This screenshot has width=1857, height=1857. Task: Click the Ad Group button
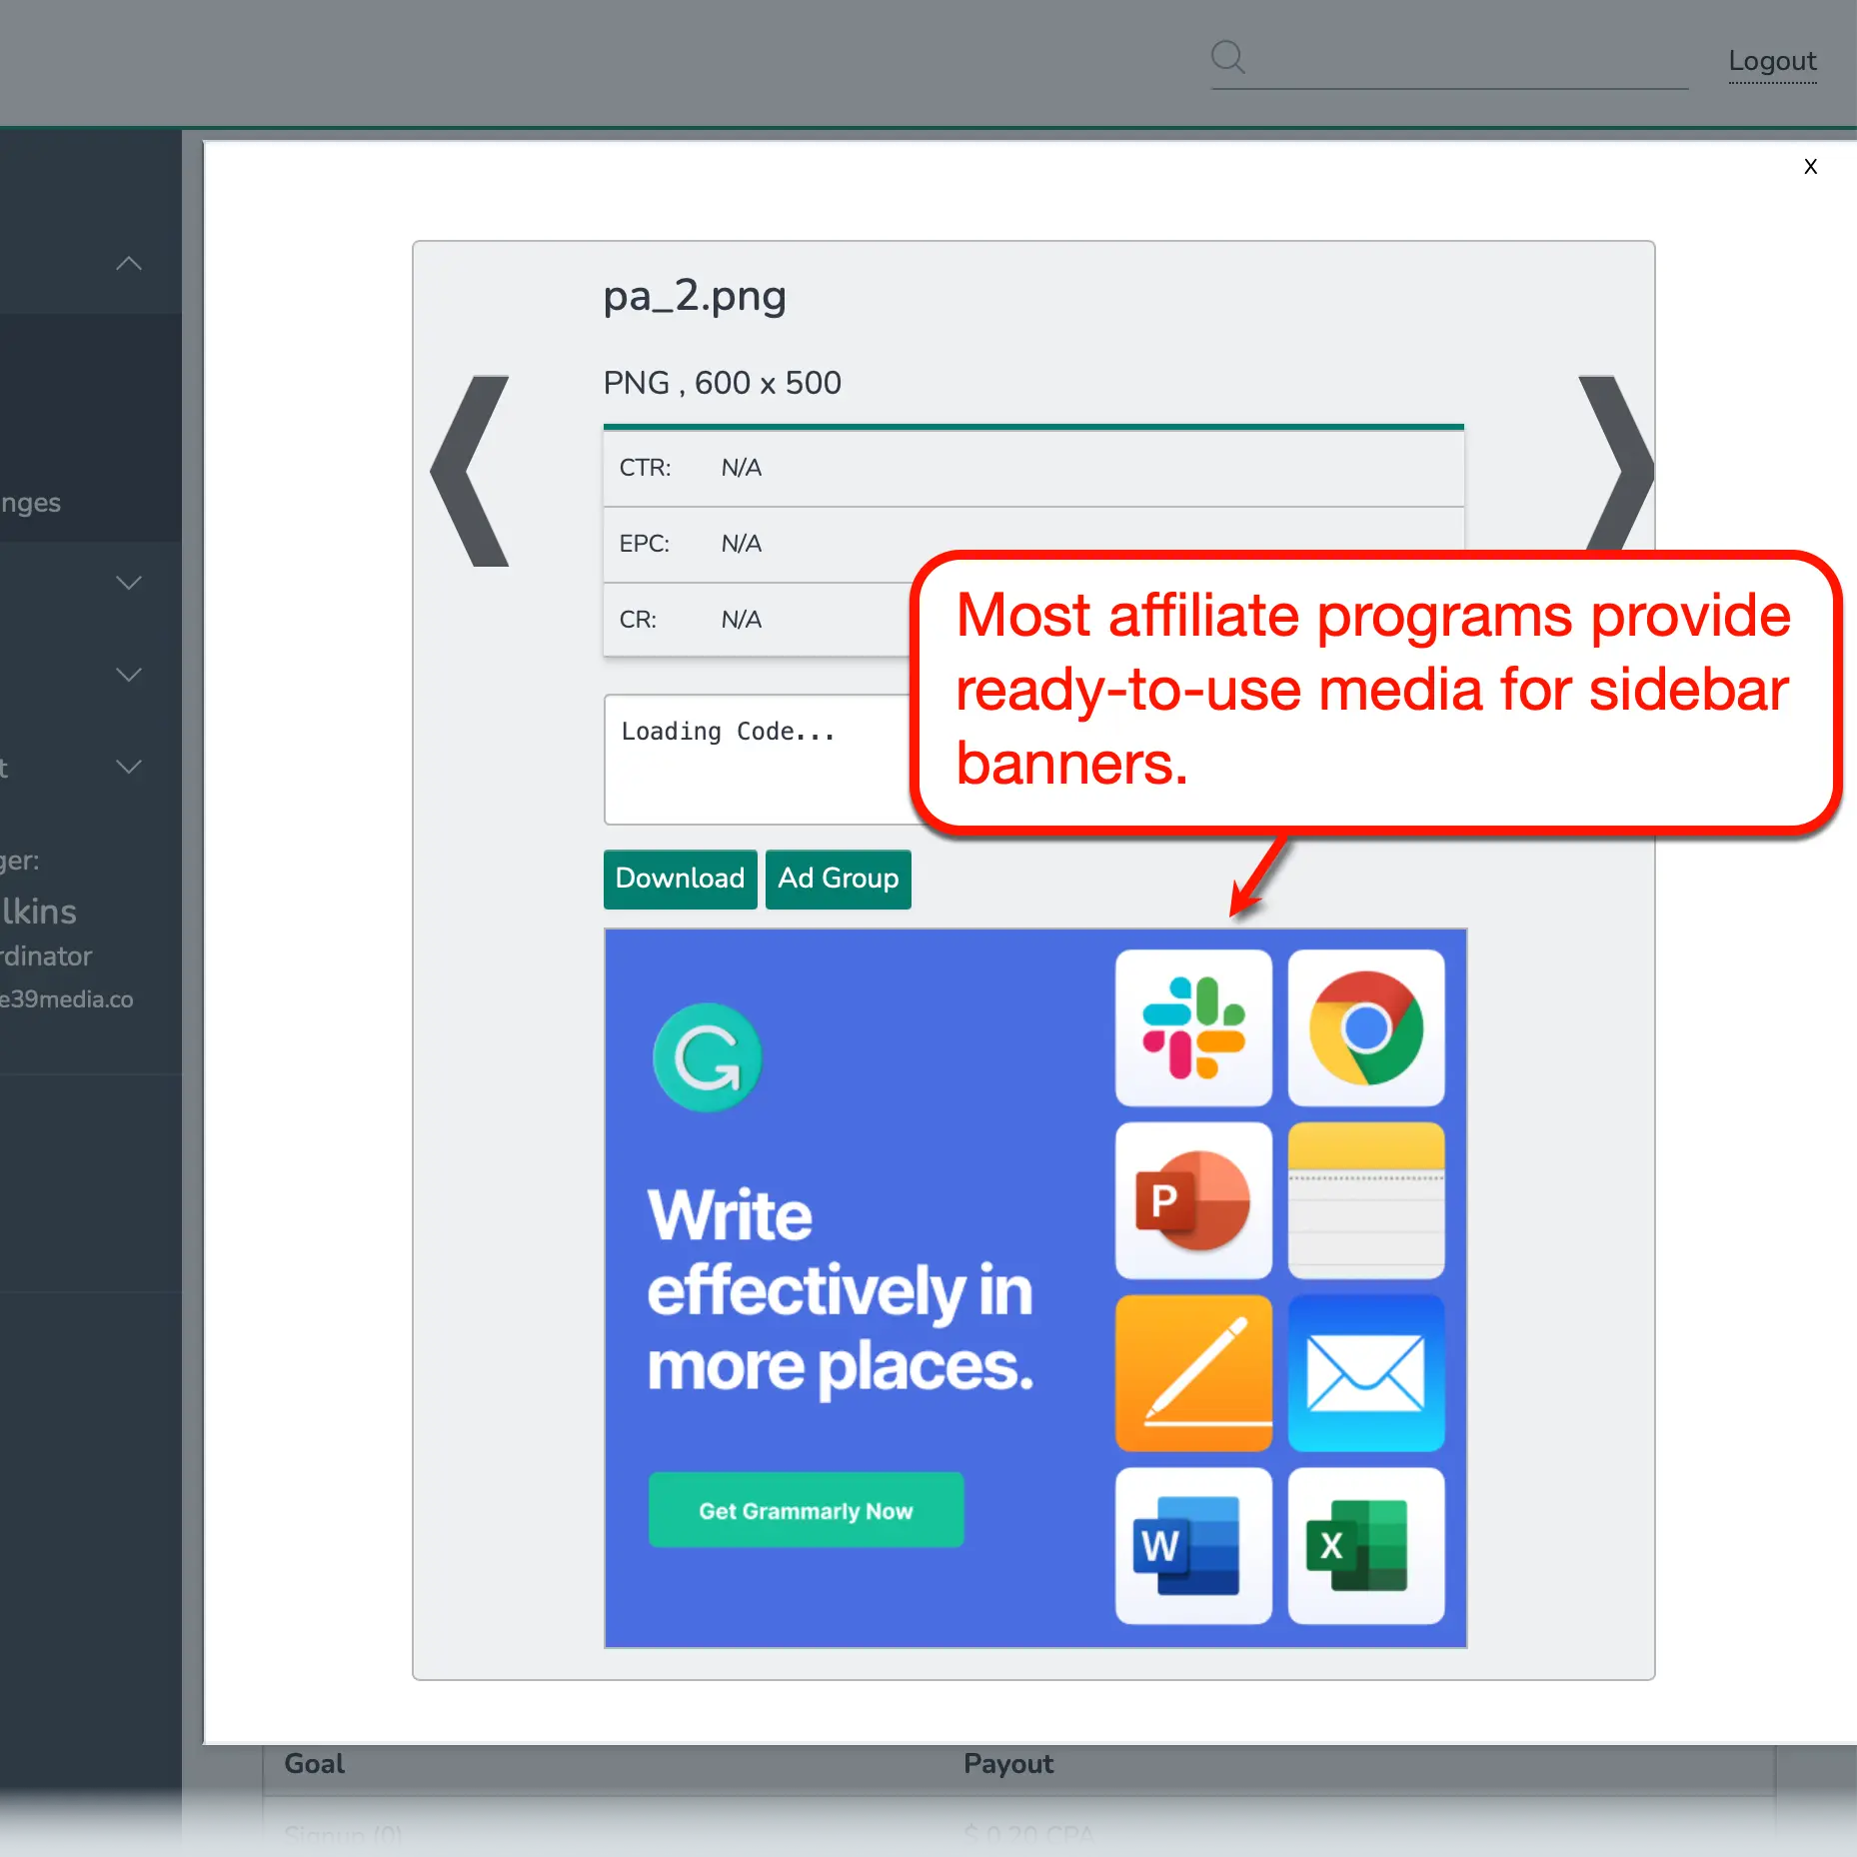click(x=838, y=879)
